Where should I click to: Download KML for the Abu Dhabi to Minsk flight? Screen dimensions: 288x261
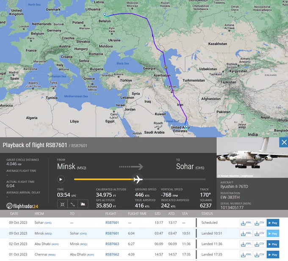coord(246,244)
